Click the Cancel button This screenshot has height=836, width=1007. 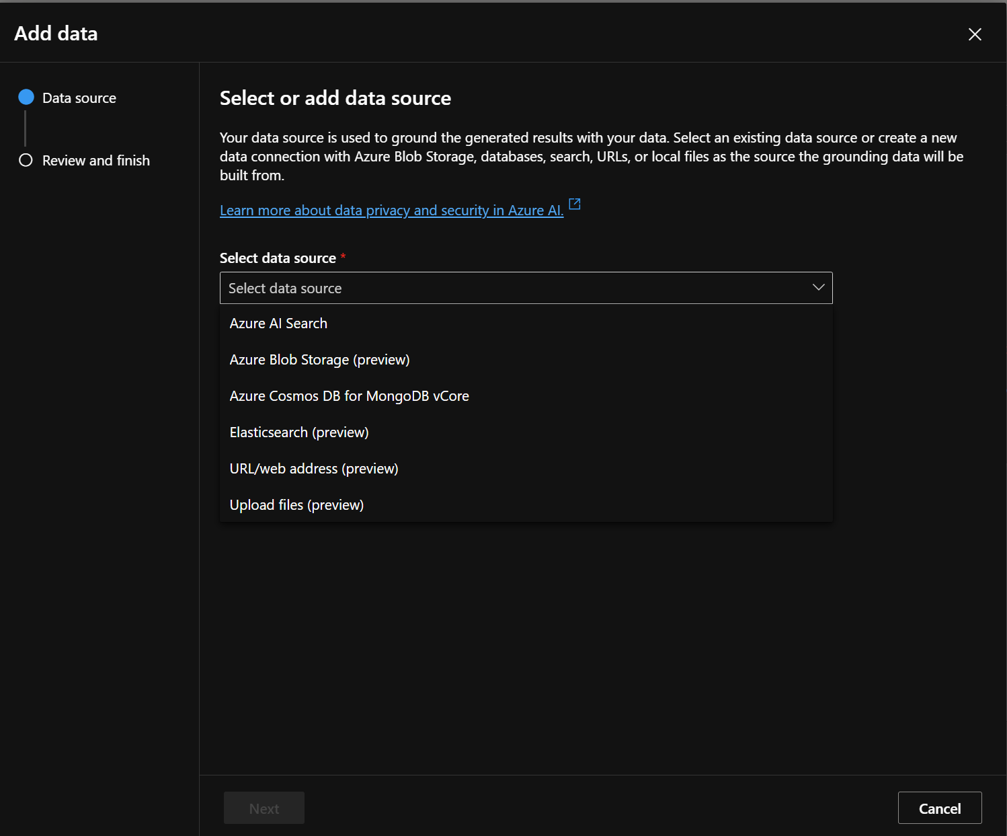[940, 808]
